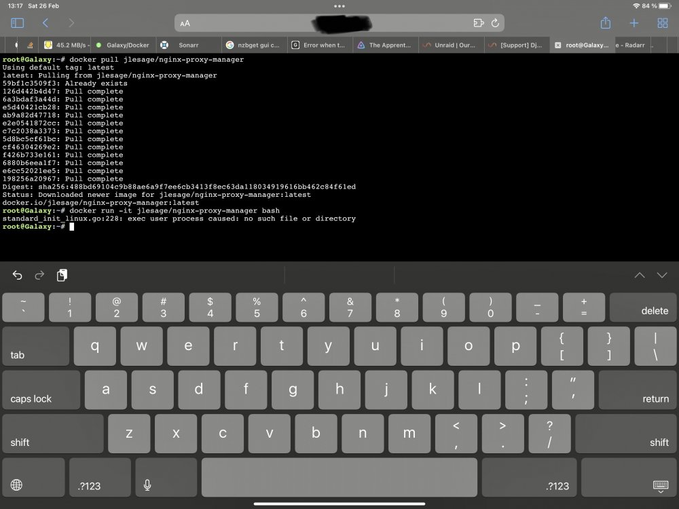Show the tab overview grid
679x509 pixels.
pos(663,23)
